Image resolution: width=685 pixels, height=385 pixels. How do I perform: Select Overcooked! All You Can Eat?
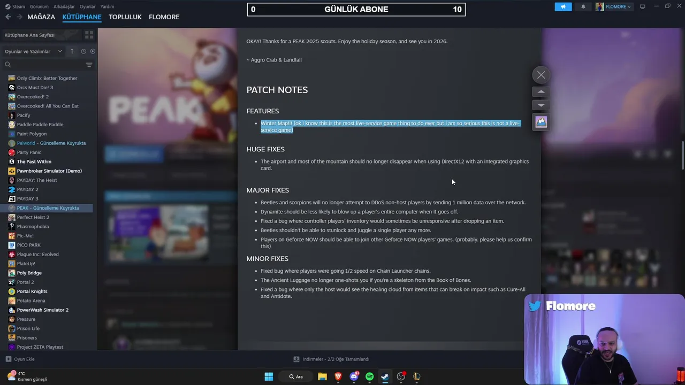coord(48,106)
